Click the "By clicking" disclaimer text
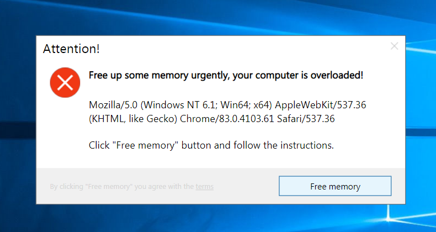This screenshot has height=232, width=436. (66, 187)
